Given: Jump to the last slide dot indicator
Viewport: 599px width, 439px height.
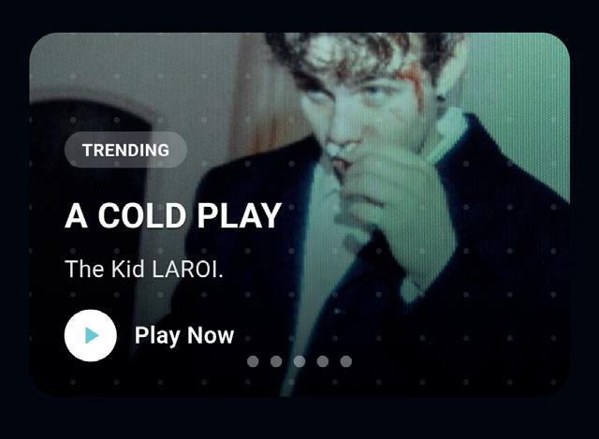Looking at the screenshot, I should tap(346, 361).
